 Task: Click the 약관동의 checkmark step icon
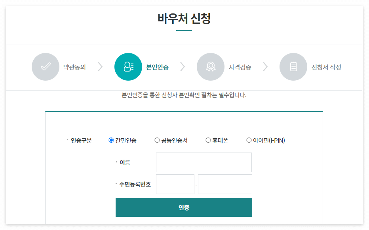click(46, 67)
